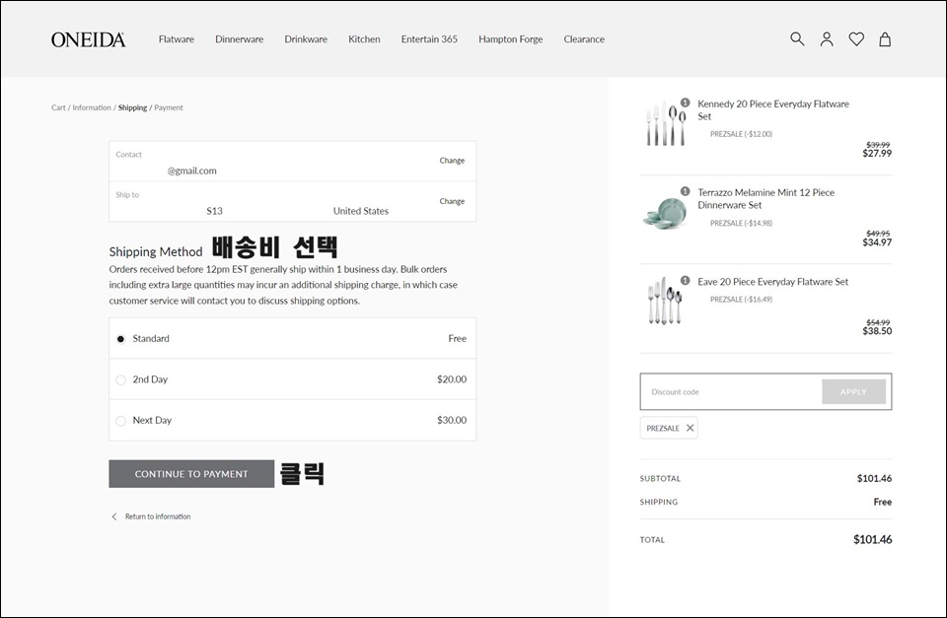Click back arrow beside Return to information

pos(114,516)
